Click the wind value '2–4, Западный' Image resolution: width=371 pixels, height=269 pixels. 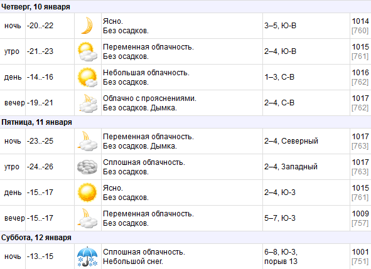coord(291,167)
